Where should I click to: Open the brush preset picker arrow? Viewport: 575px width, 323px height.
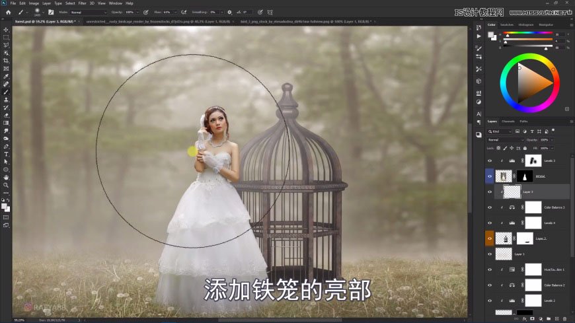click(x=43, y=12)
